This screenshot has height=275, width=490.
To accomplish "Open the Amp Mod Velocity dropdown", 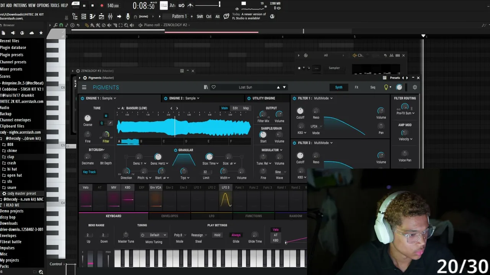I will 405,139.
